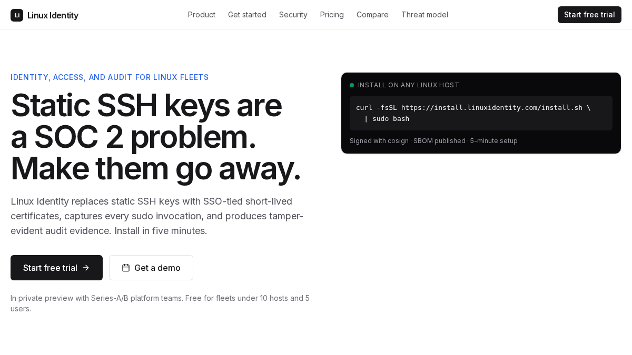Start free trial from the hero section
The height and width of the screenshot is (355, 632).
[x=56, y=268]
